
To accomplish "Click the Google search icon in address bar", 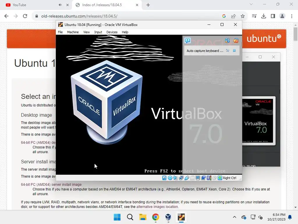I will pos(224,16).
